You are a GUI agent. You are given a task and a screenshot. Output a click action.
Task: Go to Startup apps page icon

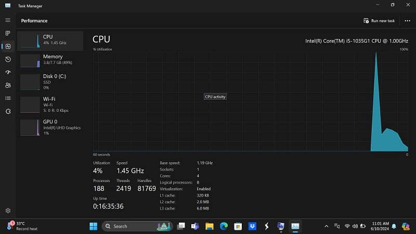coord(8,72)
